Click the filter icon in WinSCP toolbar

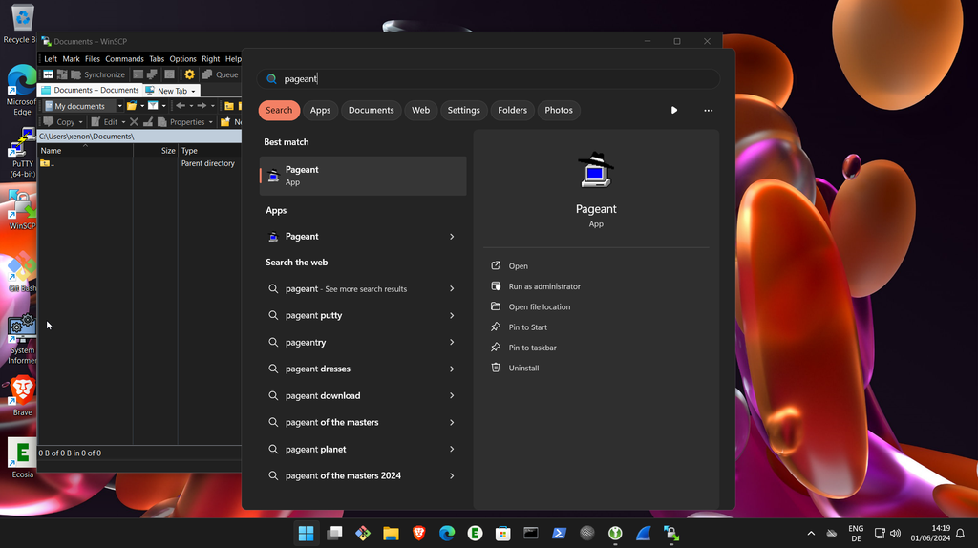153,106
